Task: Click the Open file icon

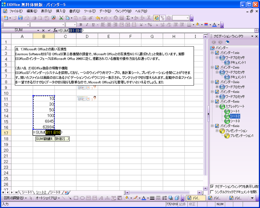Action: tap(15, 18)
